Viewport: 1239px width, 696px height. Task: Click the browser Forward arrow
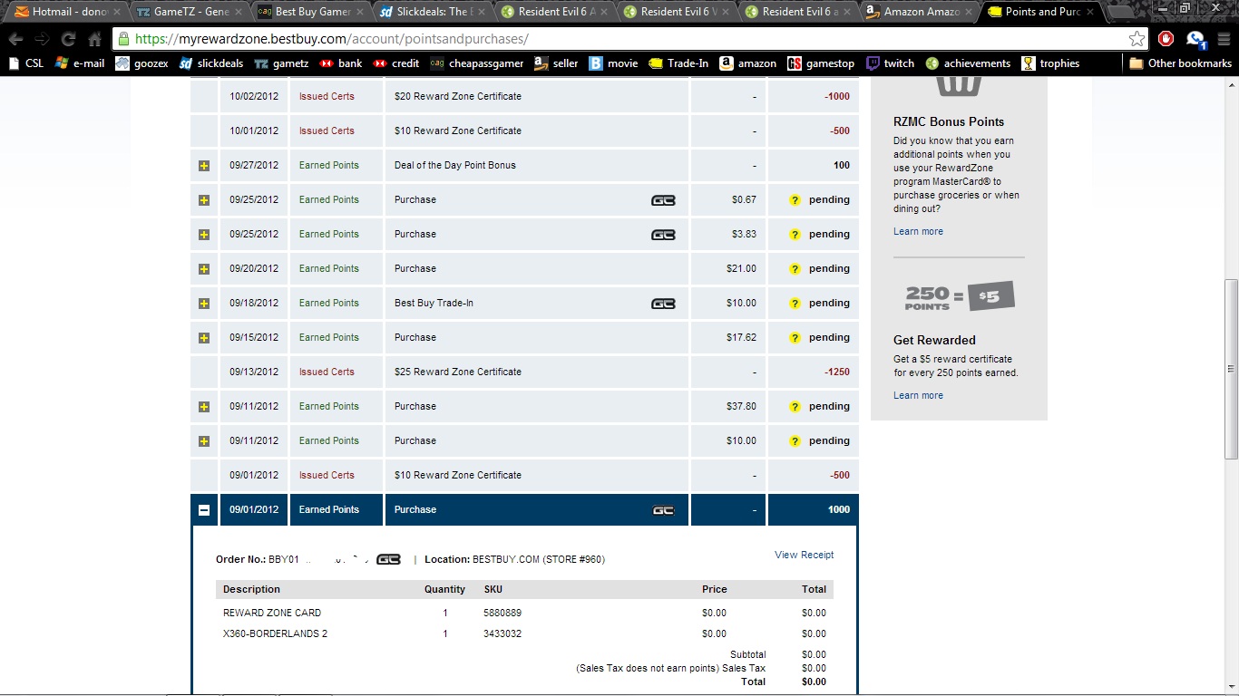pyautogui.click(x=42, y=39)
